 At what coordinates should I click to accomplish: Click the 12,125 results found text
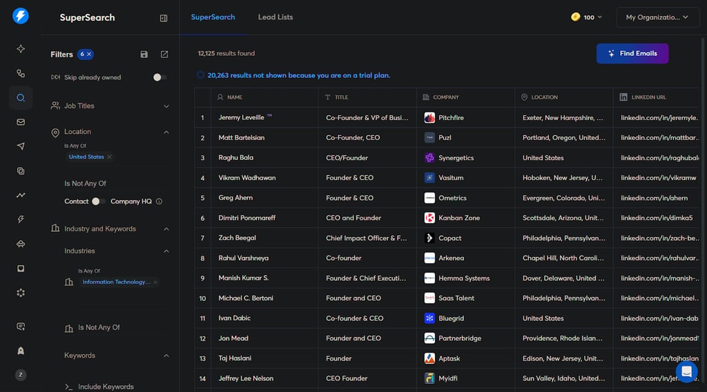[226, 53]
